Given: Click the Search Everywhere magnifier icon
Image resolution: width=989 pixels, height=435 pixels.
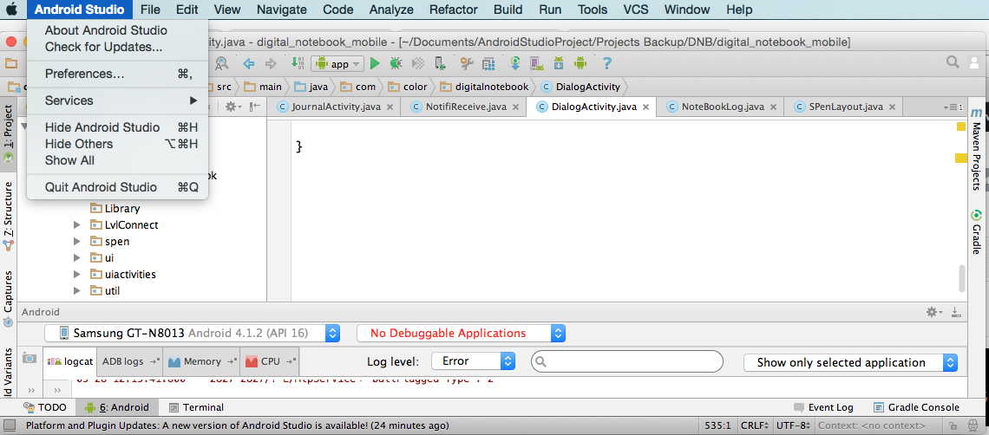Looking at the screenshot, I should pyautogui.click(x=953, y=62).
